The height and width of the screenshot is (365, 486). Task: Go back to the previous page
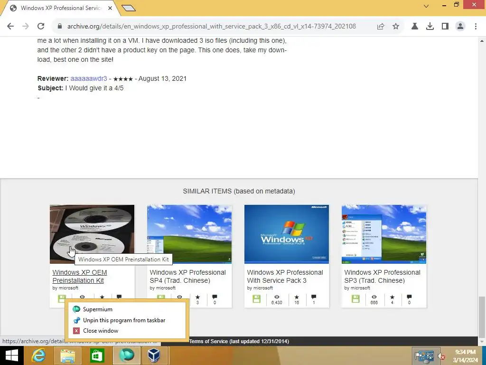tap(10, 26)
